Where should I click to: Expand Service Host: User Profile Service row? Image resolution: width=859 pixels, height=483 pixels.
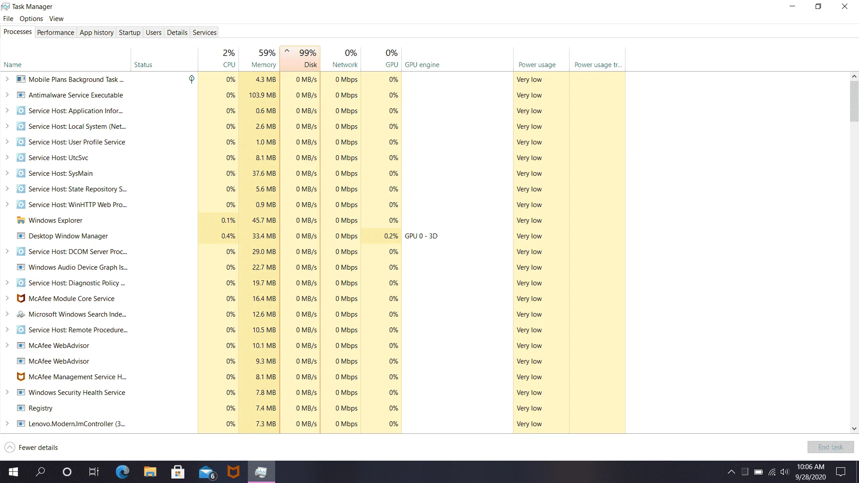[x=7, y=142]
